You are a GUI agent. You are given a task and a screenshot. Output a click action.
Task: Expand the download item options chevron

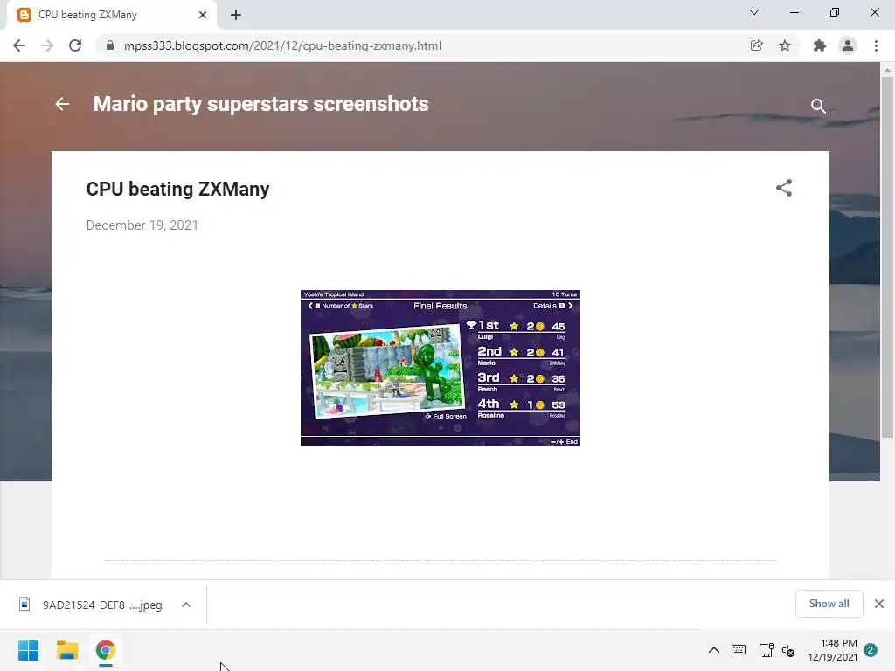[186, 605]
